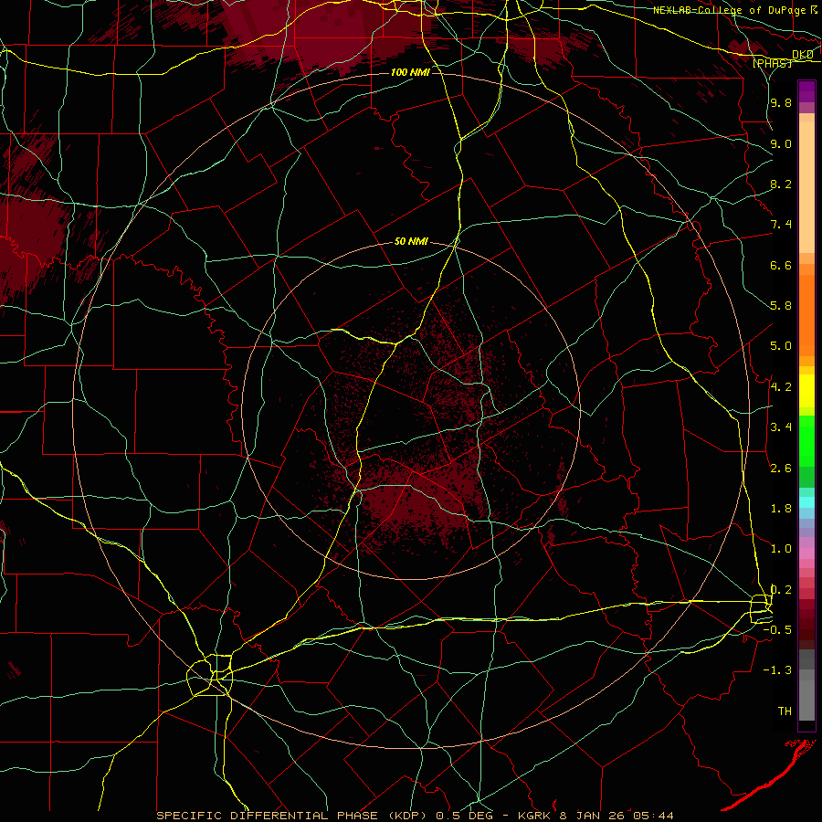Click the 50 NMI range ring label

pyautogui.click(x=412, y=241)
